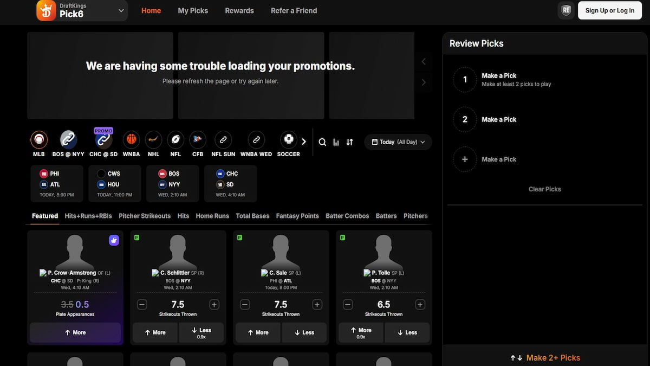Open the DraftKings Pick6 product switcher dropdown
Image resolution: width=650 pixels, height=366 pixels.
coord(82,10)
